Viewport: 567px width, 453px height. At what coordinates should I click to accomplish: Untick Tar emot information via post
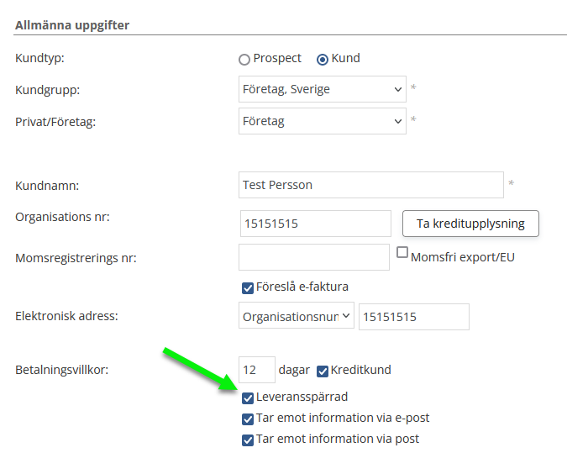248,440
